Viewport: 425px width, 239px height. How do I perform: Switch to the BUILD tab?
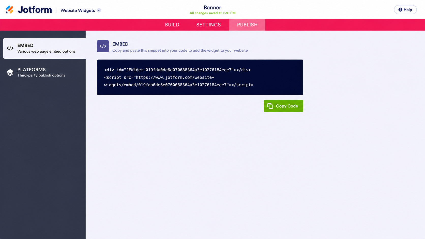(172, 25)
